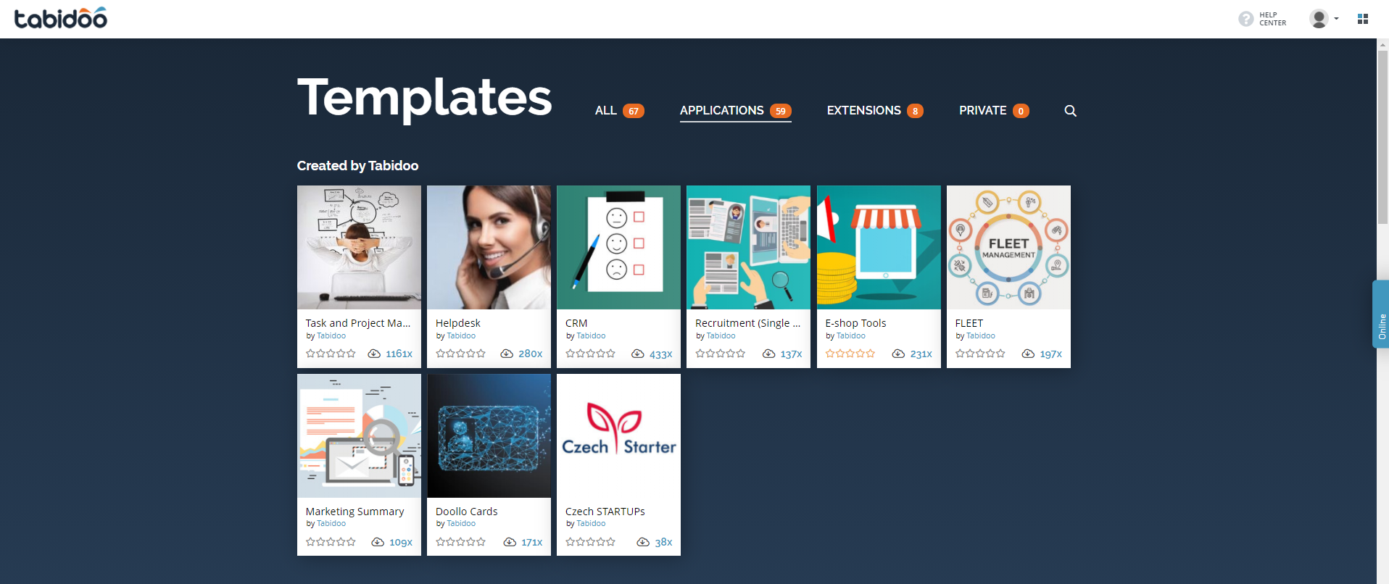Search templates with the magnifier icon
The width and height of the screenshot is (1389, 584).
[1070, 111]
